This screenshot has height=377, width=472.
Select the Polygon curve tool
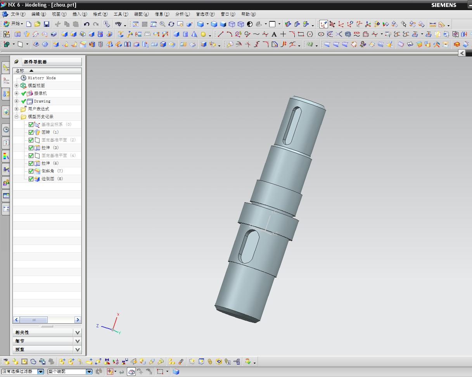pyautogui.click(x=310, y=34)
